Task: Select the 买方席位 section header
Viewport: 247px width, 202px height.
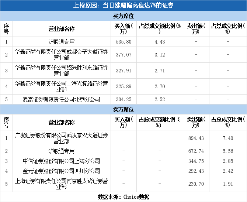Action: tap(123, 16)
